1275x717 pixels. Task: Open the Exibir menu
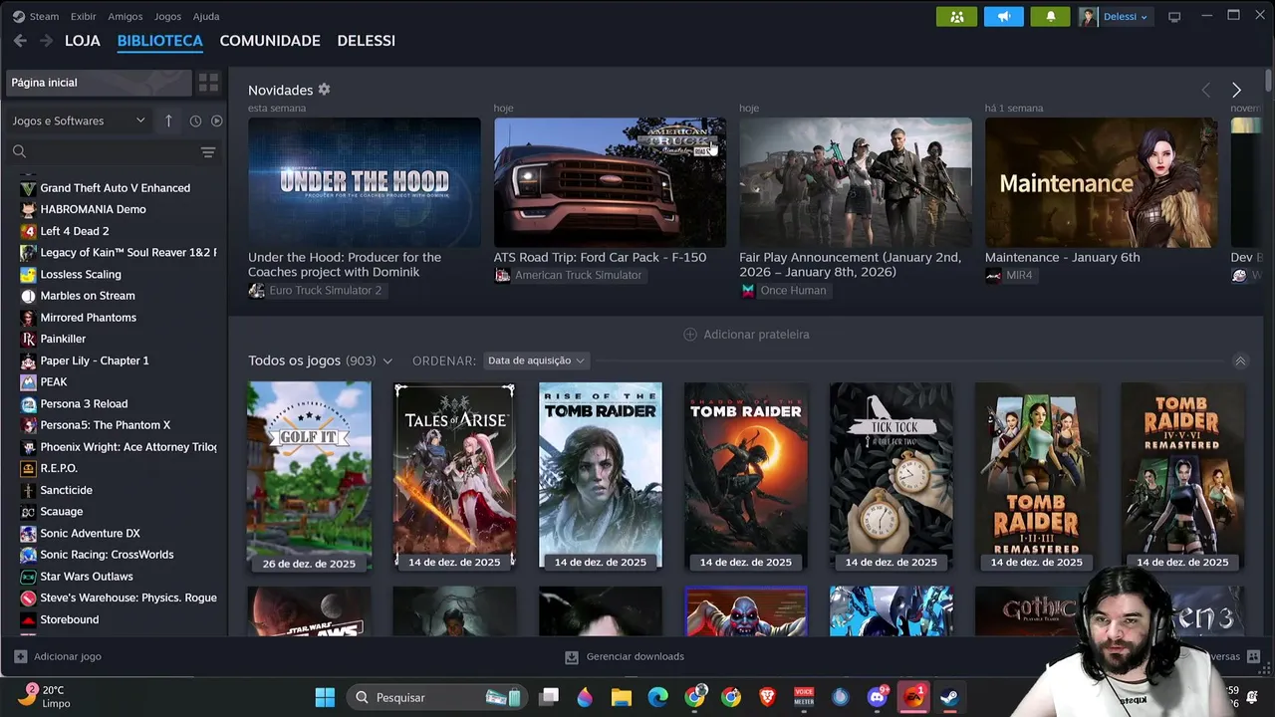coord(84,16)
